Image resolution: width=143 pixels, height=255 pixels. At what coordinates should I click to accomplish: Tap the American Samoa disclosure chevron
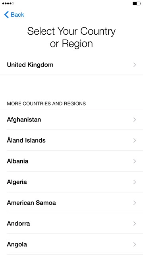(135, 203)
